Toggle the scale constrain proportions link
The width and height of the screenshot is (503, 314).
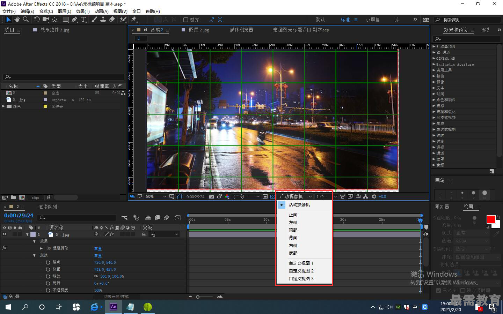click(x=96, y=276)
